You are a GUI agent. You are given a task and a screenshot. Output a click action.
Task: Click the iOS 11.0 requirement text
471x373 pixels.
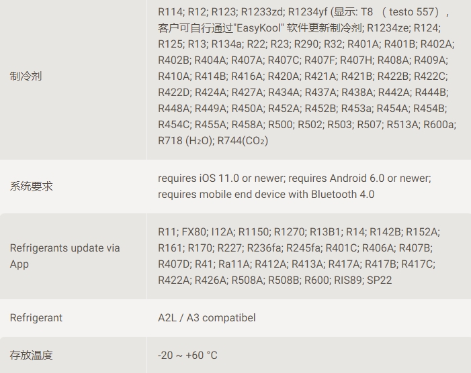(x=221, y=178)
